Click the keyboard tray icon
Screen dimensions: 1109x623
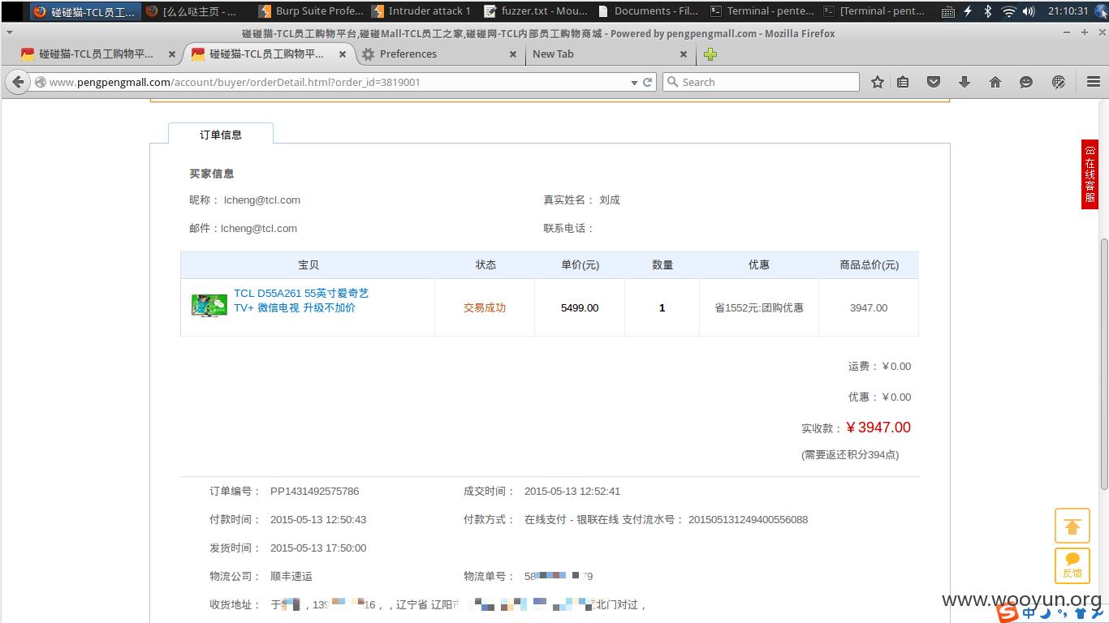(x=948, y=11)
